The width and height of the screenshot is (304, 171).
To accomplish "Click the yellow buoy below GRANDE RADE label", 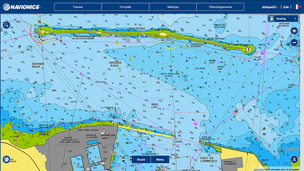I will coord(130,59).
